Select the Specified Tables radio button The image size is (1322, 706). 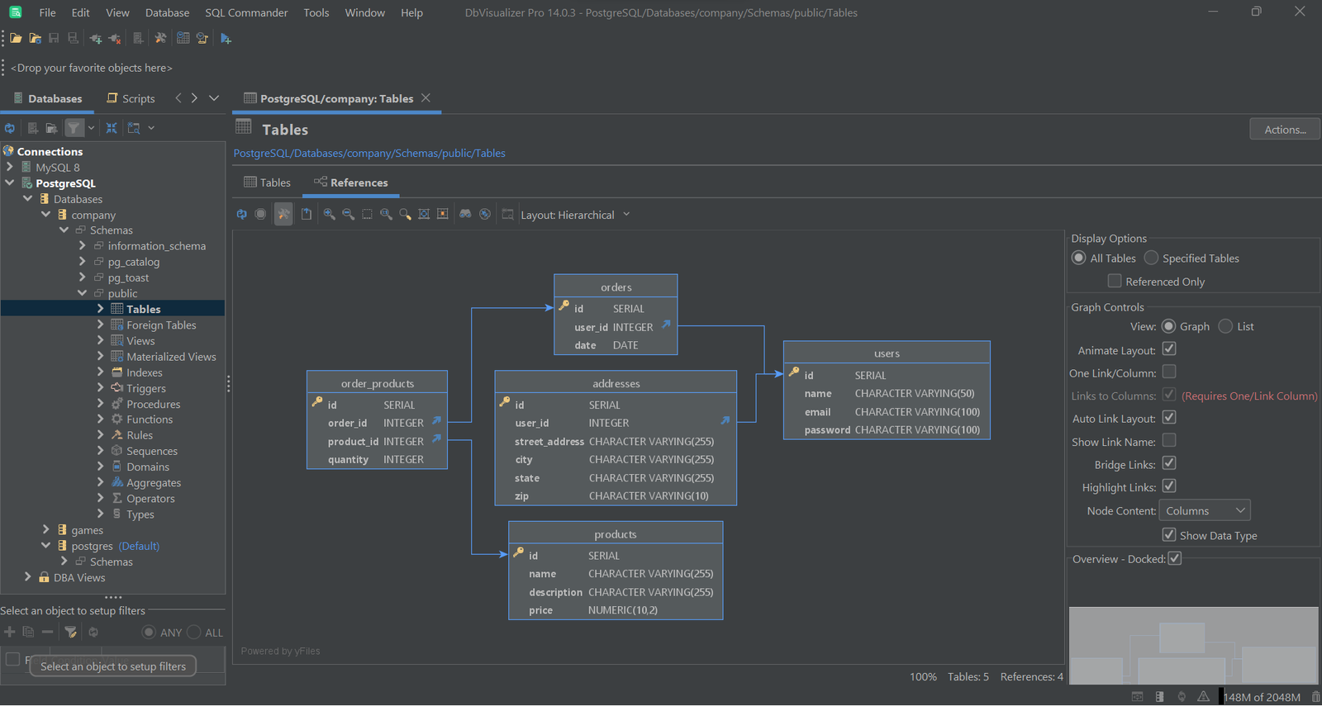pos(1151,258)
